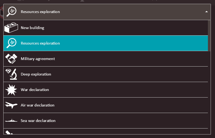The image size is (215, 138).
Task: Collapse the dropdown using the top-right arrow
Action: (x=206, y=12)
